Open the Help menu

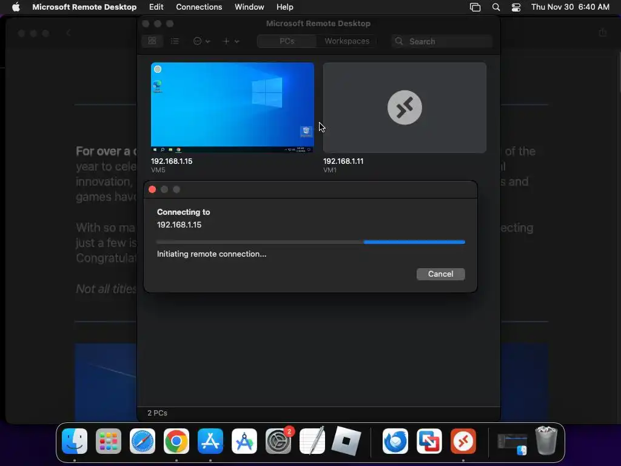[x=284, y=7]
